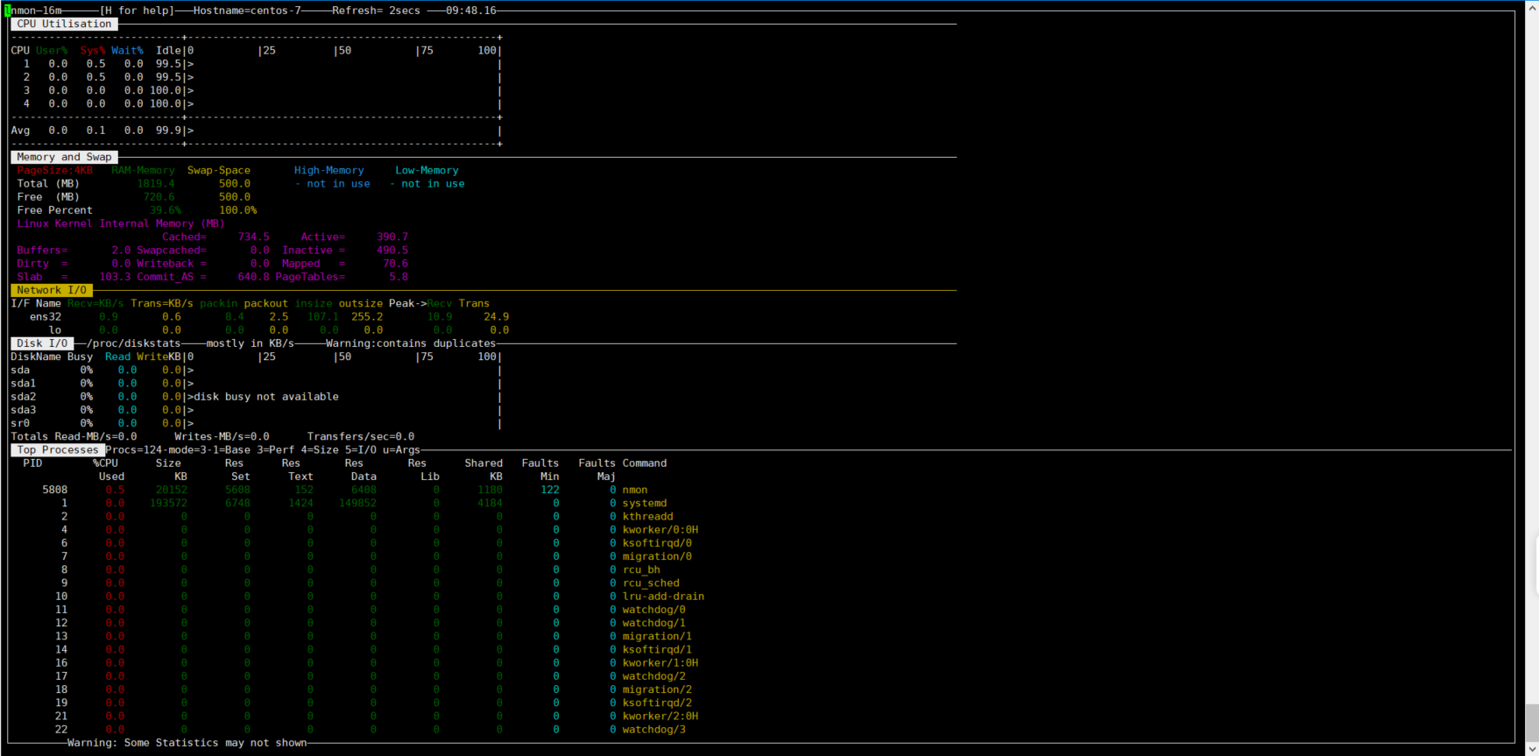The width and height of the screenshot is (1539, 756).
Task: Select the systemd process row command
Action: point(645,503)
